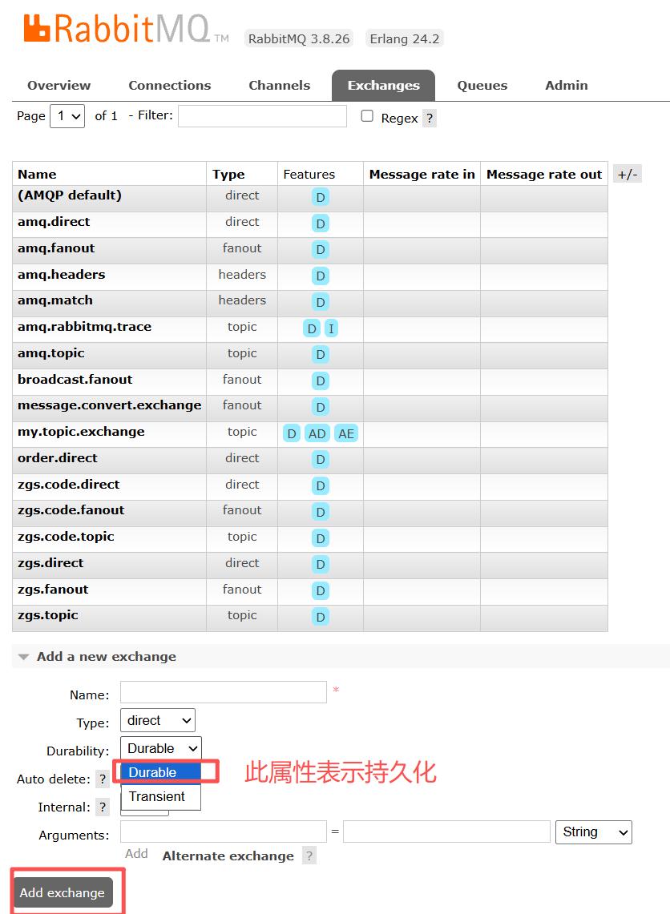
Task: Switch to the Admin tab
Action: tap(566, 86)
